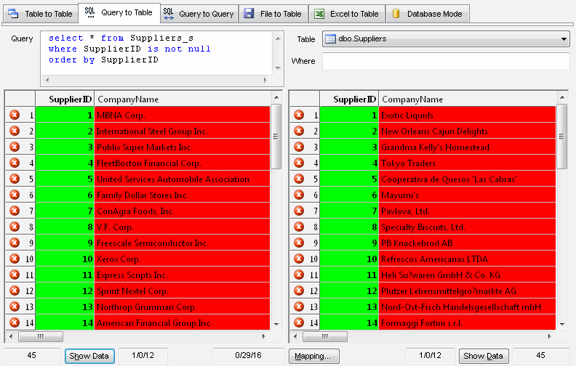The image size is (576, 366).
Task: Click the Table to Table tab icon
Action: point(13,14)
